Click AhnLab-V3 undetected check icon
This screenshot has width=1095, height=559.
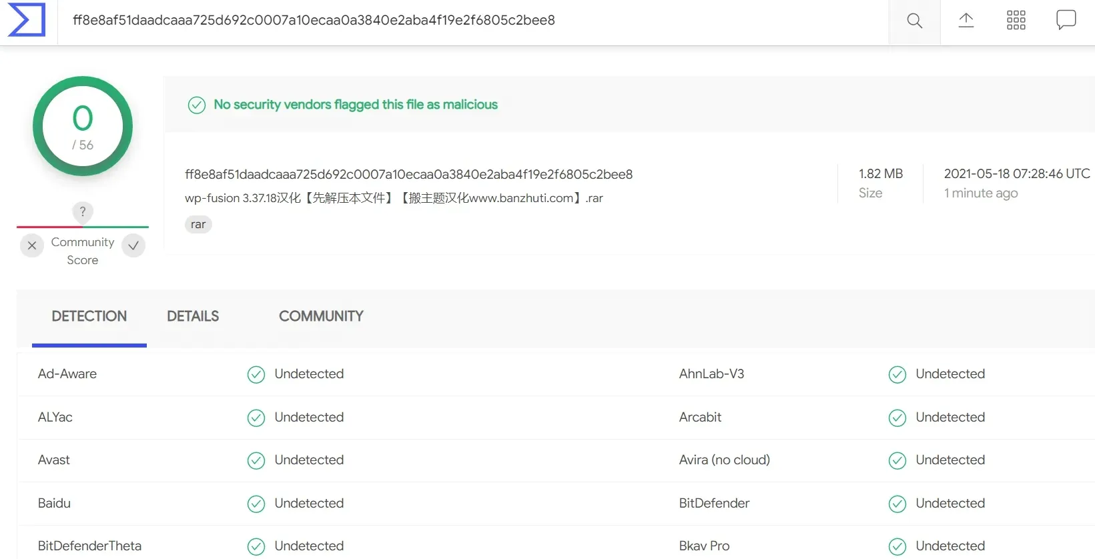tap(897, 374)
